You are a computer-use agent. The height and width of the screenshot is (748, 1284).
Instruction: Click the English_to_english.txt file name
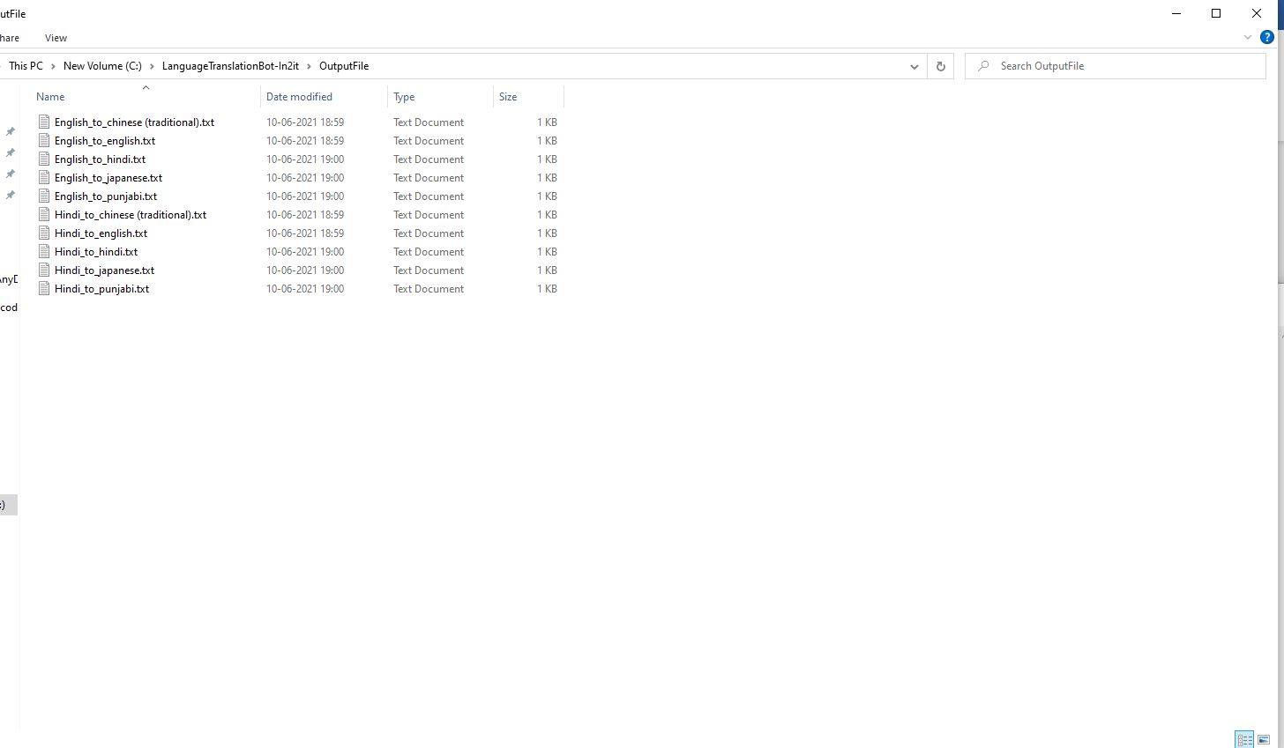[x=105, y=141]
